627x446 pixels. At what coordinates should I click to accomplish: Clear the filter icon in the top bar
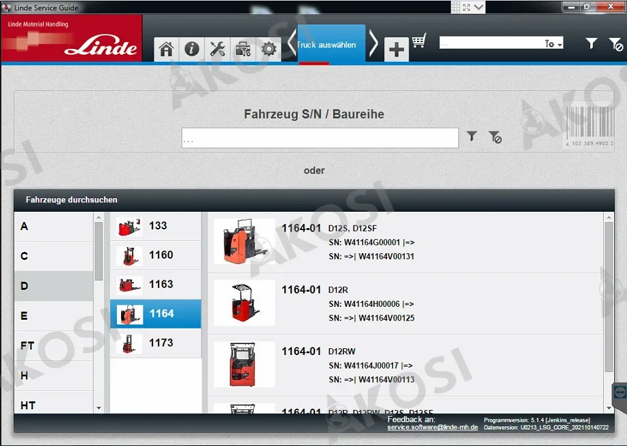pyautogui.click(x=616, y=44)
